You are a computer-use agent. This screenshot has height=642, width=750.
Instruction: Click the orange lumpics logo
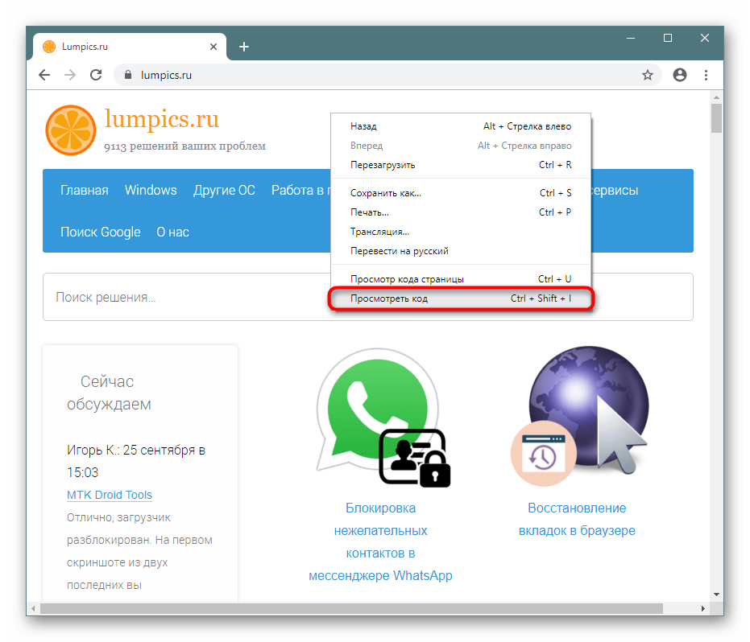pyautogui.click(x=71, y=130)
